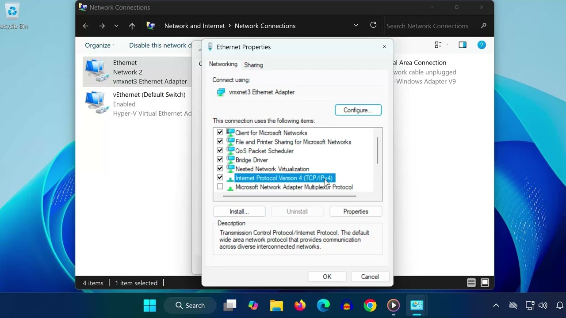This screenshot has width=566, height=318.
Task: Switch to large icons view in status bar
Action: click(x=485, y=283)
